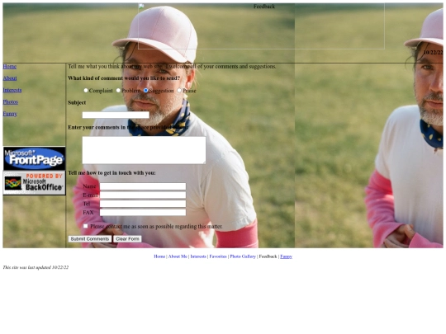Focus the E-mail input field
This screenshot has height=334, width=446.
tap(143, 195)
